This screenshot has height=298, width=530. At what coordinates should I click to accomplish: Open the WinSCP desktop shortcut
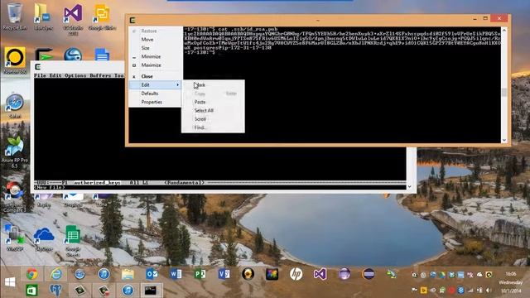[15, 238]
